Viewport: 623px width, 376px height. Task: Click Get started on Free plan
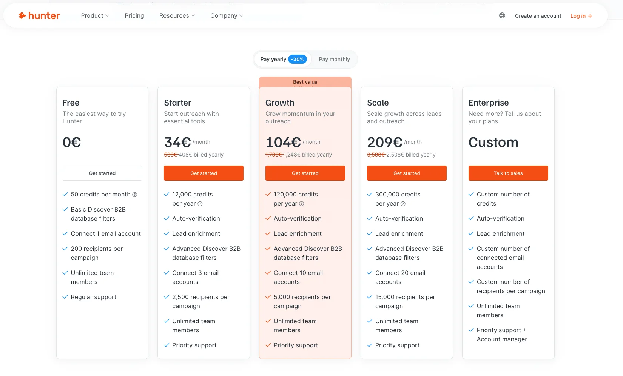[102, 173]
